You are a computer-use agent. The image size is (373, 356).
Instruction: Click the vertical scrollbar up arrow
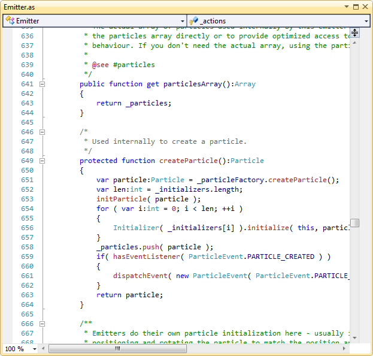[354, 43]
